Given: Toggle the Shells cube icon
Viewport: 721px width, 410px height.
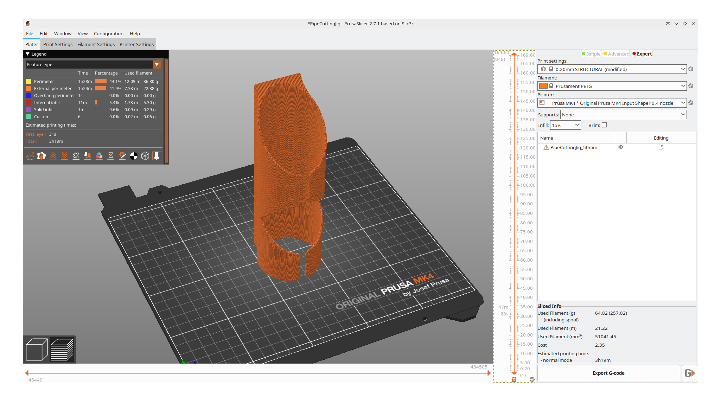Looking at the screenshot, I should (x=145, y=156).
